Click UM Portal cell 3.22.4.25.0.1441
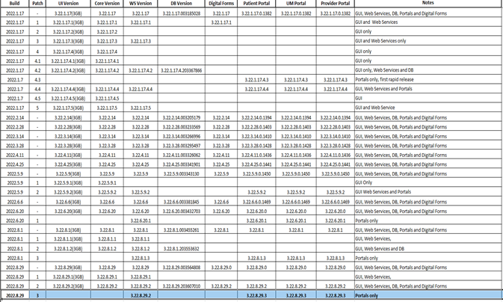Screen dimensions: 503x302 (297, 164)
